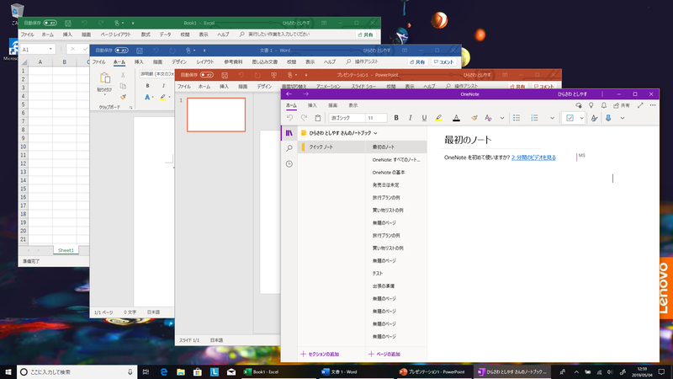Screen dimensions: 673x379
Task: Apply yellow highlighter in OneNote
Action: coord(438,118)
